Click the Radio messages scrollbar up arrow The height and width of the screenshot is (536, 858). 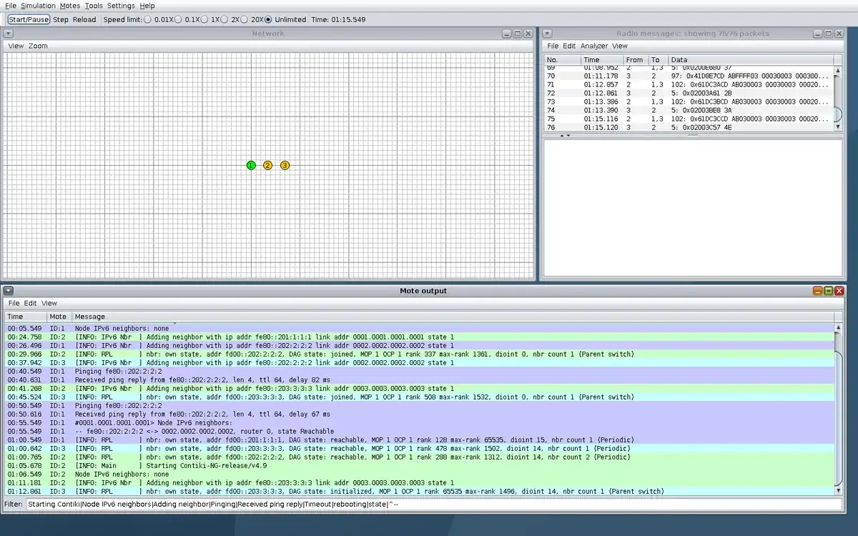coord(838,71)
